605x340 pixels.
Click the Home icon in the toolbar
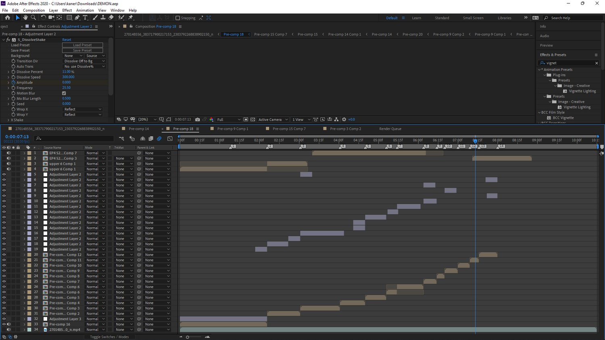pos(7,18)
